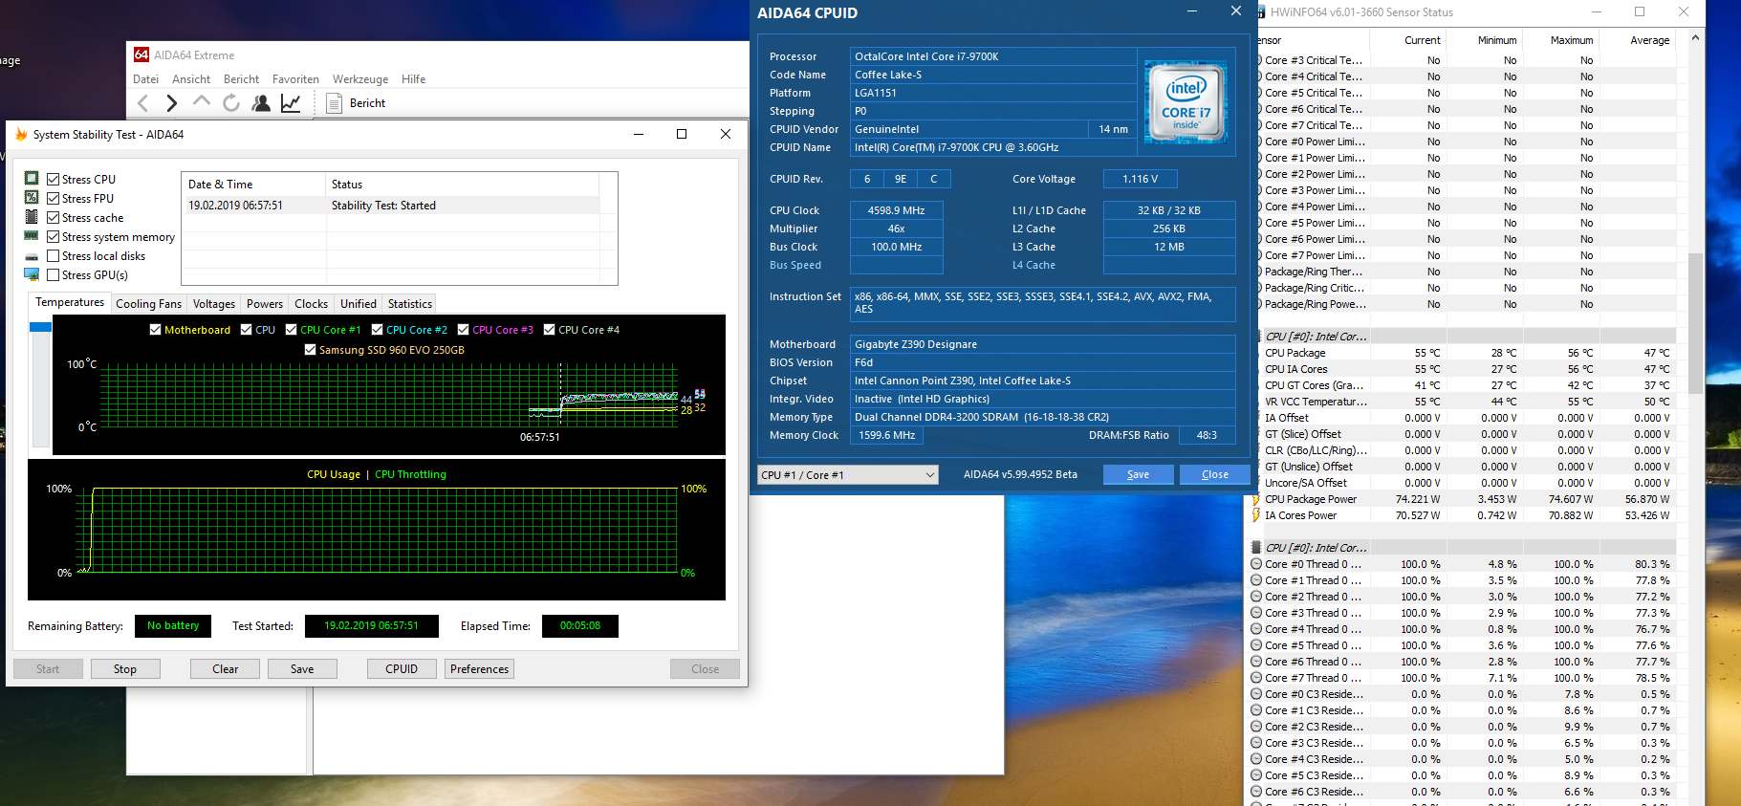Screen dimensions: 1741x806
Task: Click Close in AIDA64 CPUID window
Action: (x=1215, y=474)
